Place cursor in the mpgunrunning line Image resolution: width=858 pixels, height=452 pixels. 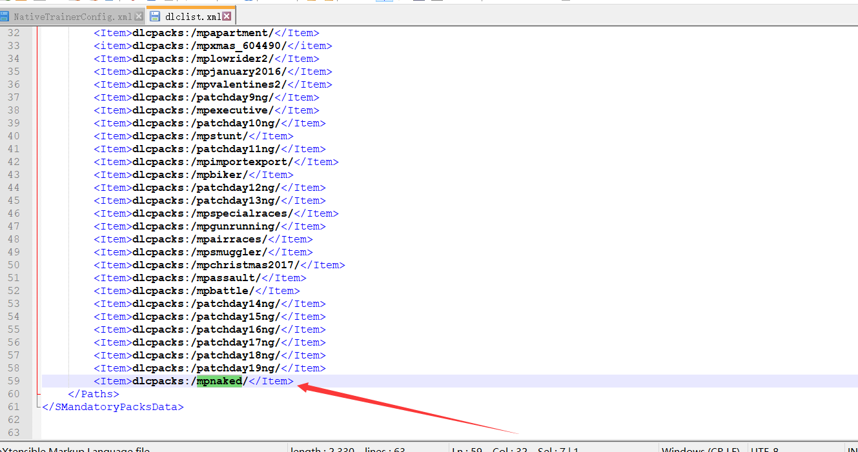(210, 226)
